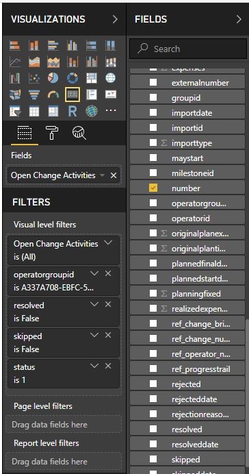The image size is (249, 474).
Task: Select the Table visual
Action: [x=34, y=111]
